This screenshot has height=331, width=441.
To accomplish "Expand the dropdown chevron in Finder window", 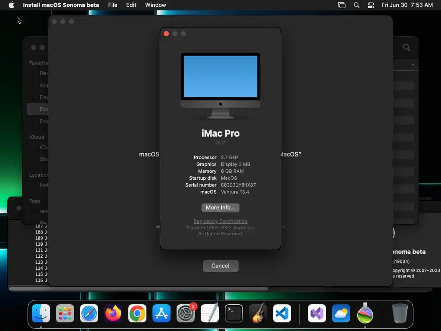I will coord(413,65).
